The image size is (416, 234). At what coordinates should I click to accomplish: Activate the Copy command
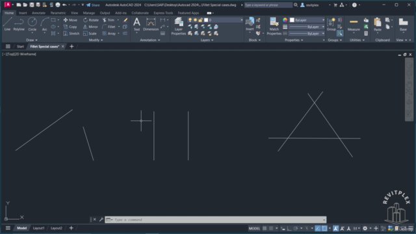[x=70, y=27]
